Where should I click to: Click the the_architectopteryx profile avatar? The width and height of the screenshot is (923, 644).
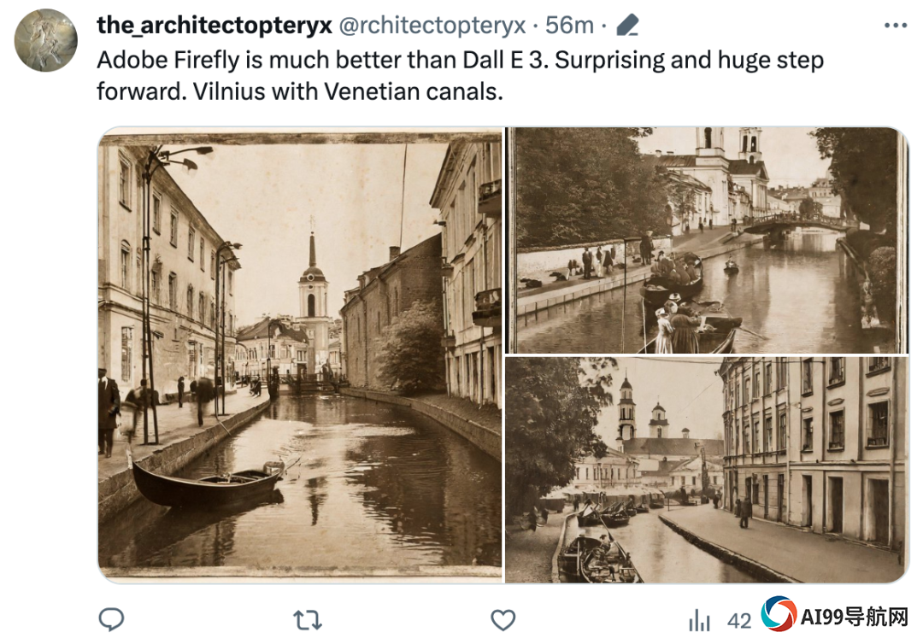tap(46, 40)
